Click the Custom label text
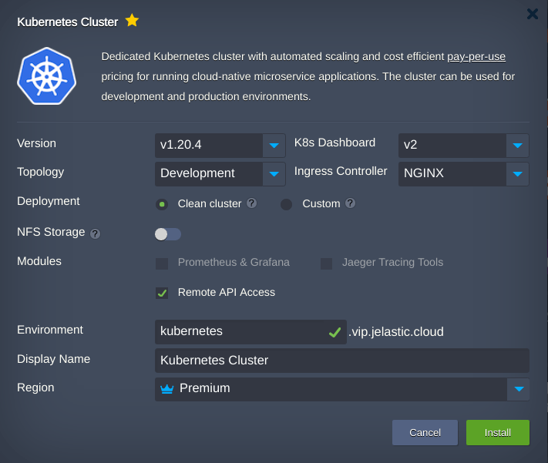The width and height of the screenshot is (548, 463). [x=321, y=203]
